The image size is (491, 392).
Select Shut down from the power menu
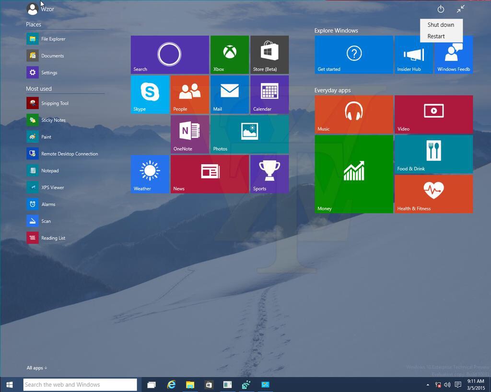440,24
